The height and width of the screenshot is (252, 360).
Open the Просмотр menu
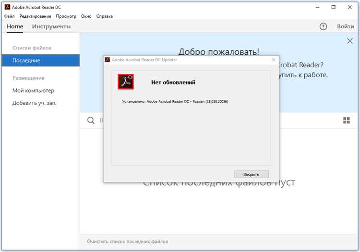point(66,16)
